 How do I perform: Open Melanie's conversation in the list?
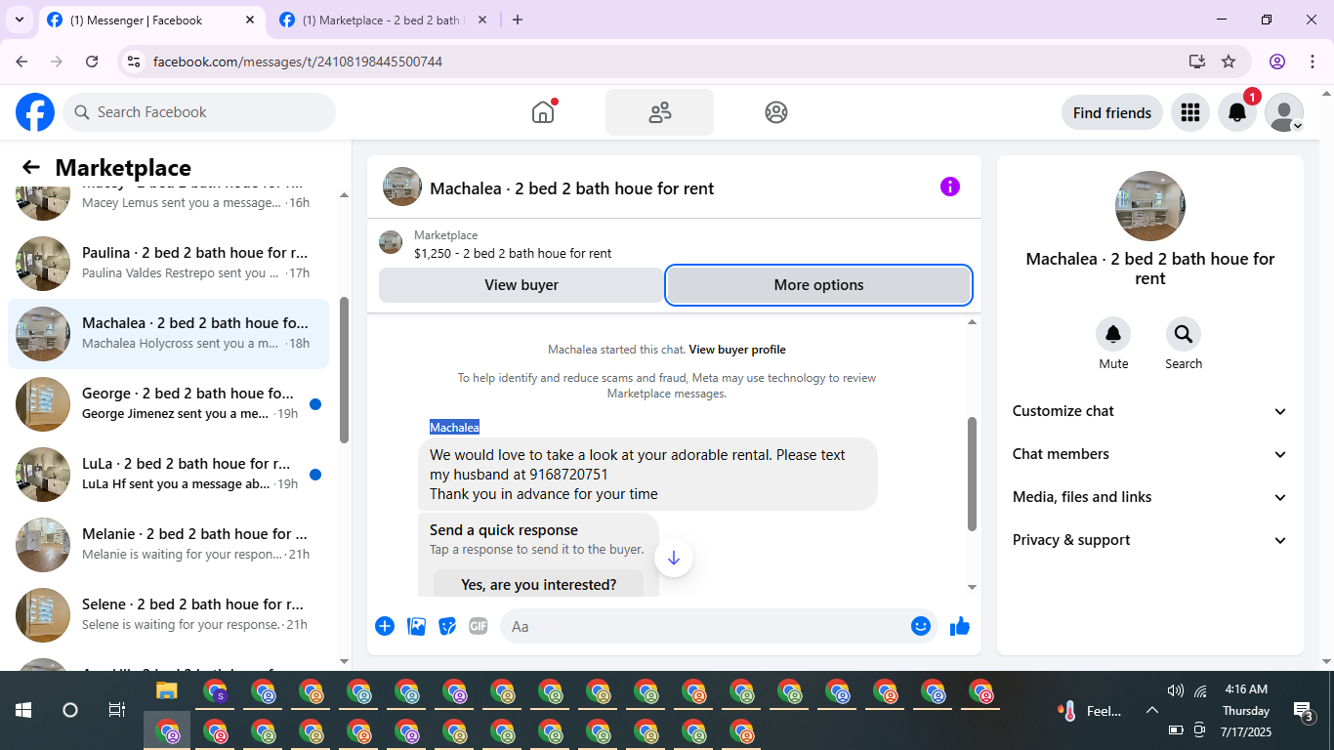click(168, 545)
